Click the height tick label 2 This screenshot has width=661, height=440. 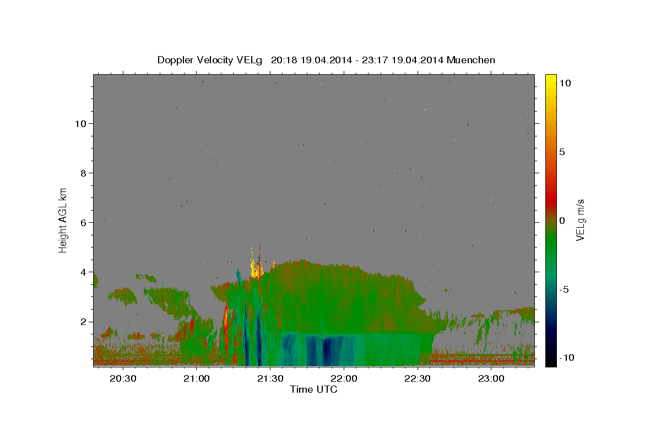point(84,322)
